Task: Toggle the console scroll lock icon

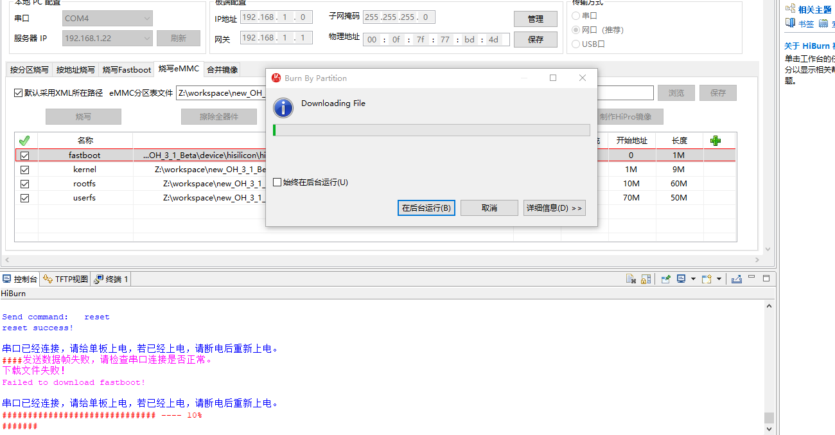Action: [646, 279]
